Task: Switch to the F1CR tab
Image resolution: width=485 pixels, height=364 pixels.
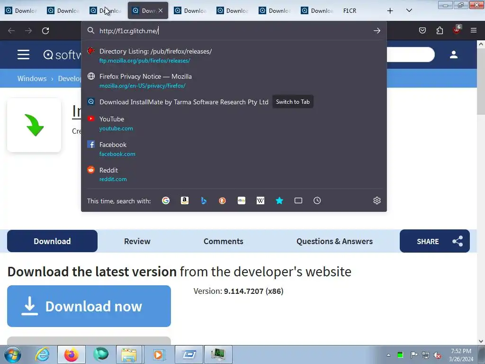Action: [350, 11]
